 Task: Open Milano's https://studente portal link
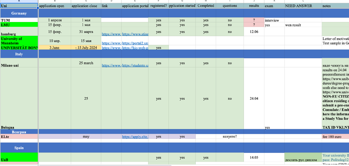pos(135,66)
